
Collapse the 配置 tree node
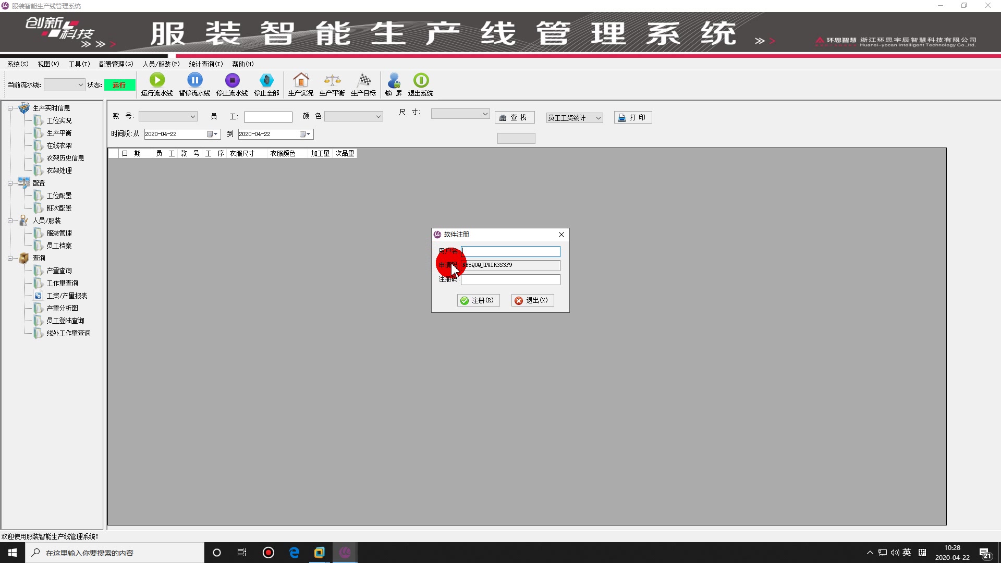coord(10,183)
